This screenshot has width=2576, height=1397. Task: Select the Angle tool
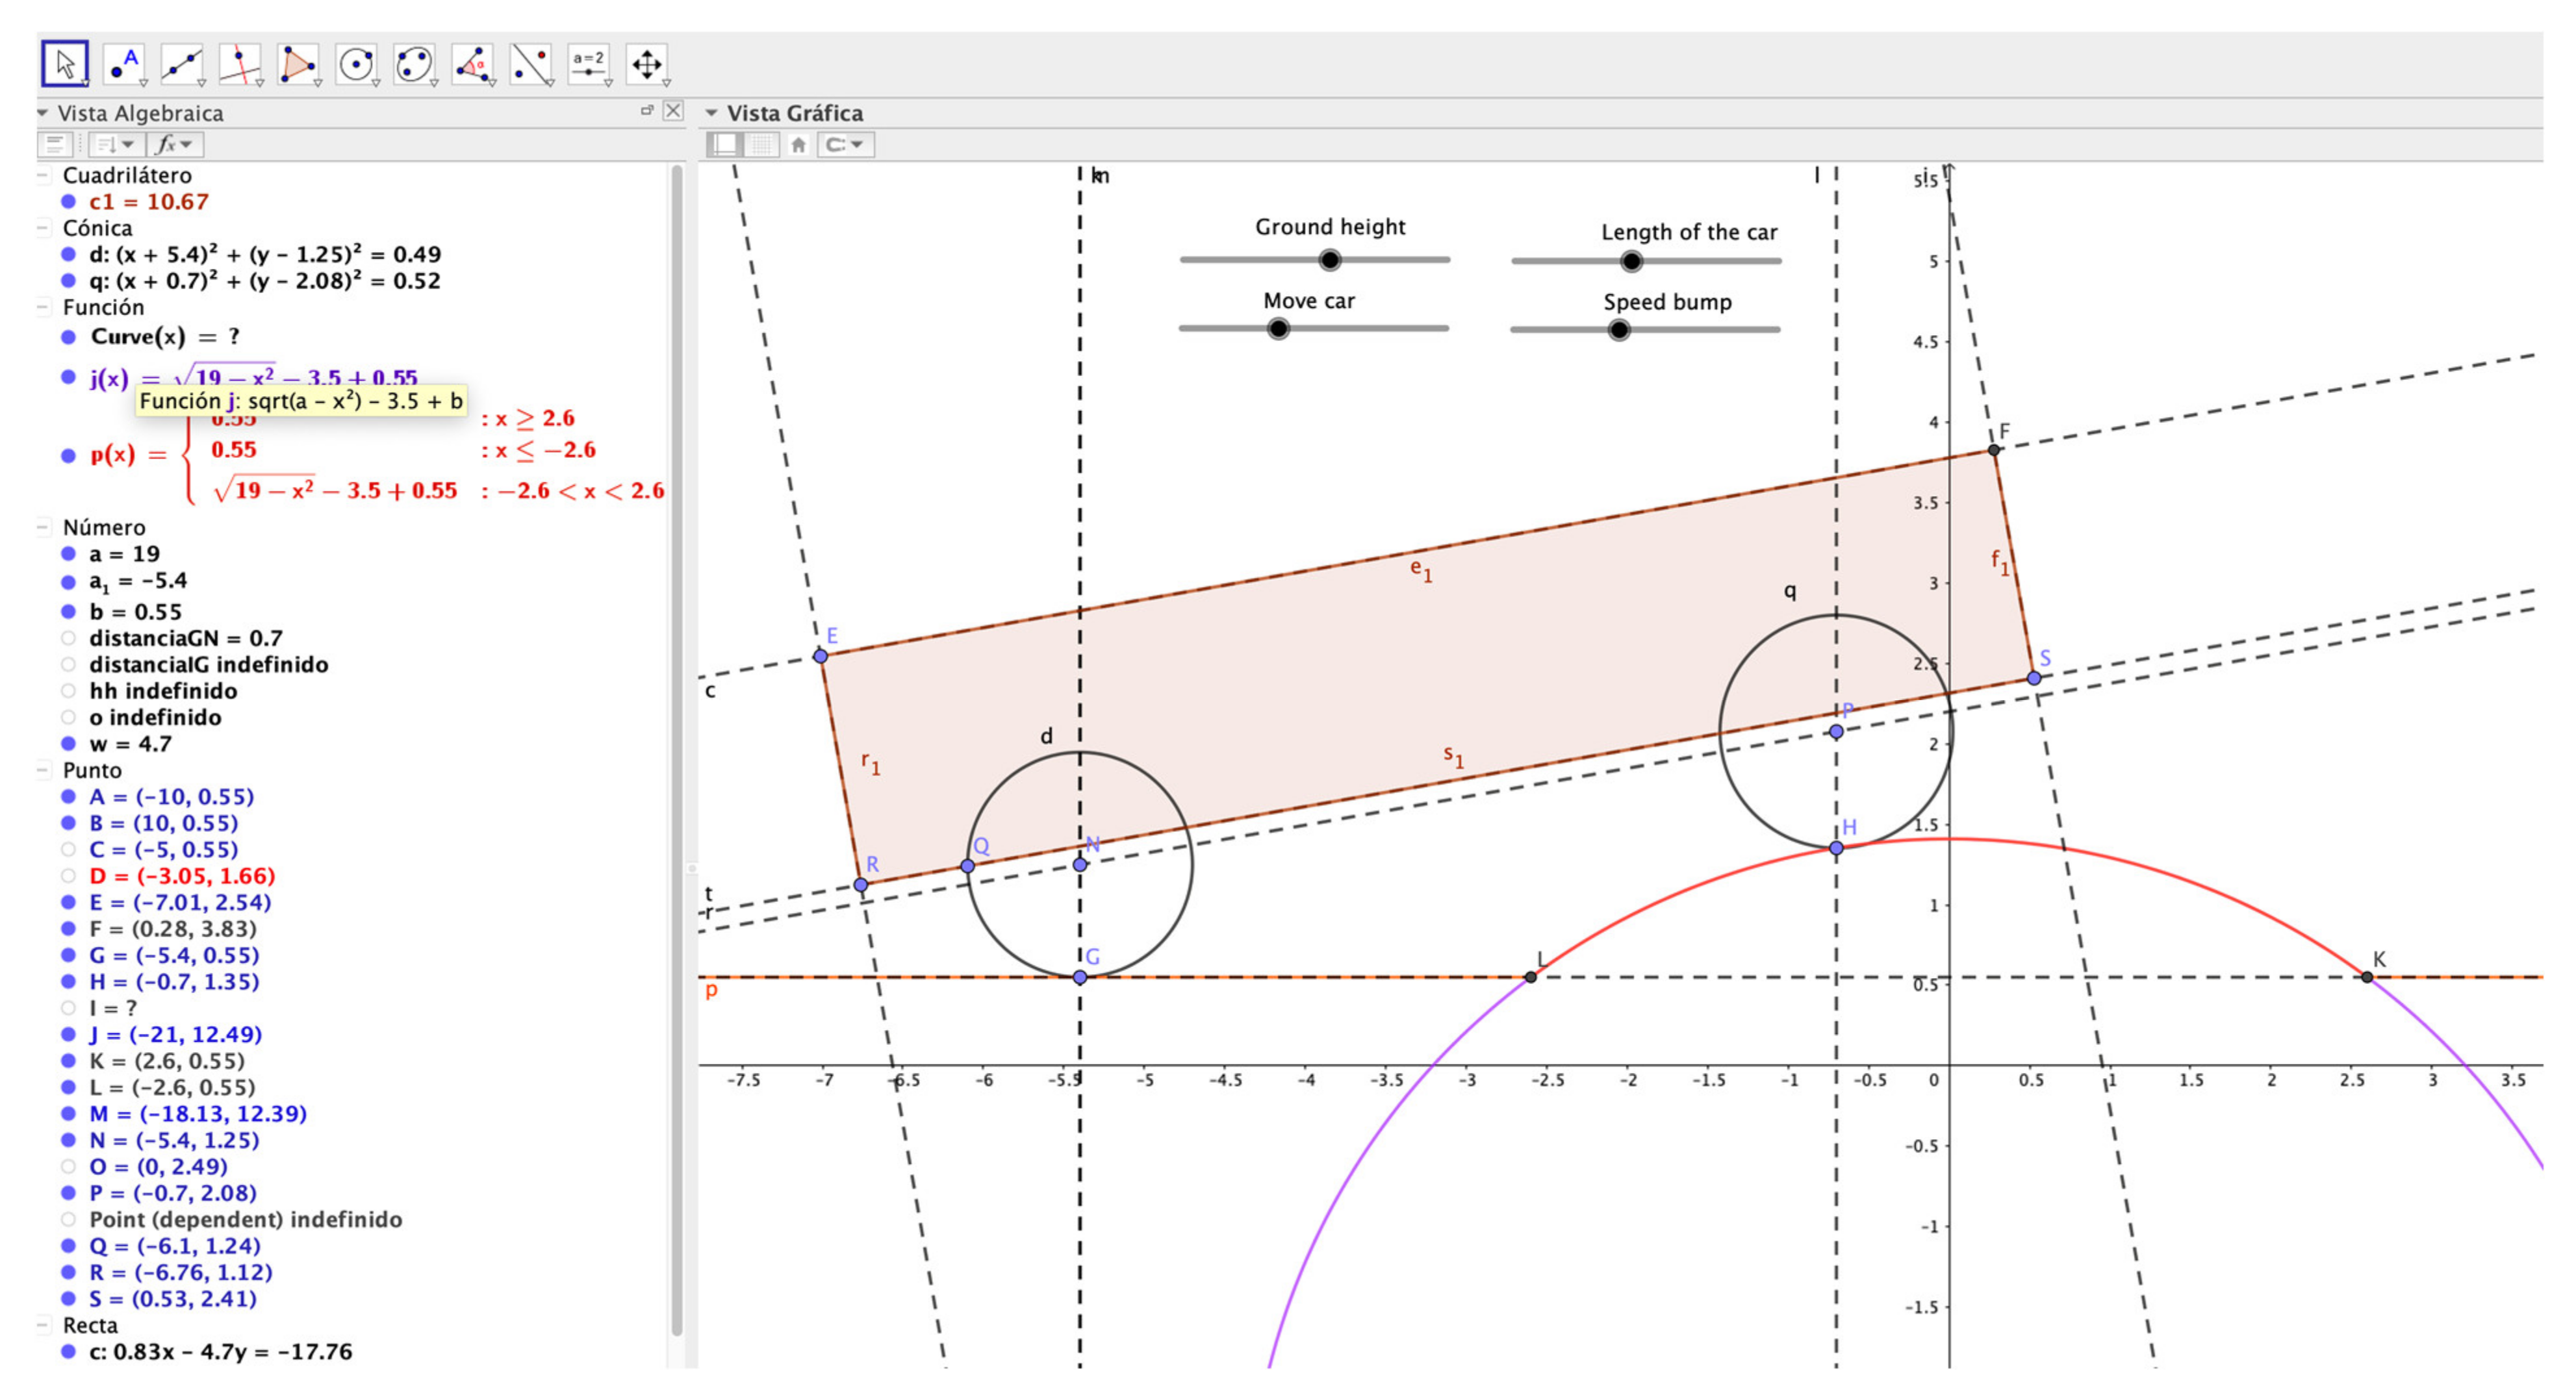[x=473, y=64]
